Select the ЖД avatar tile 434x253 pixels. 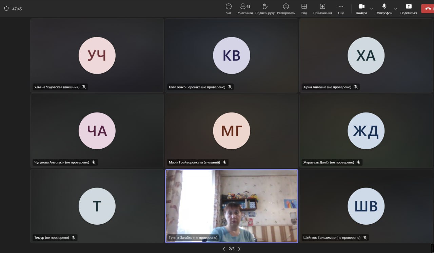[366, 131]
